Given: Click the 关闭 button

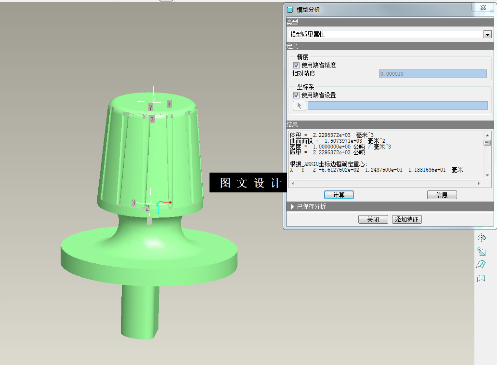Looking at the screenshot, I should (373, 220).
